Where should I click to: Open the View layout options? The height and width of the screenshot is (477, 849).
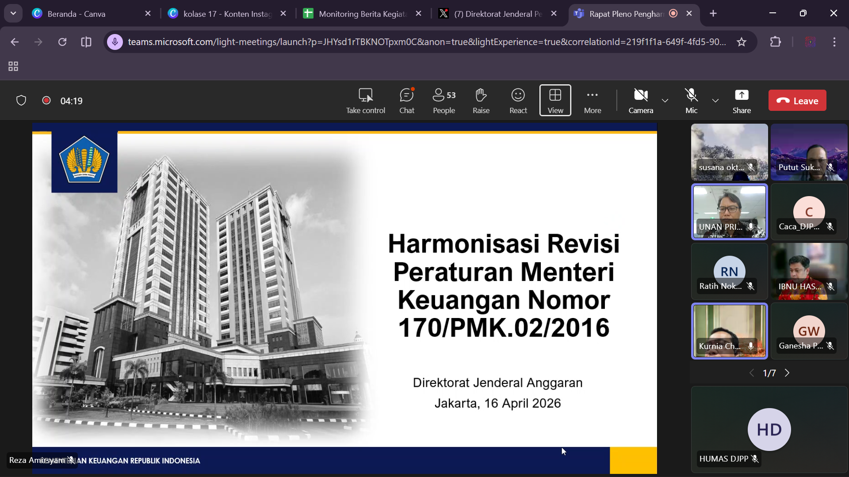pyautogui.click(x=555, y=101)
